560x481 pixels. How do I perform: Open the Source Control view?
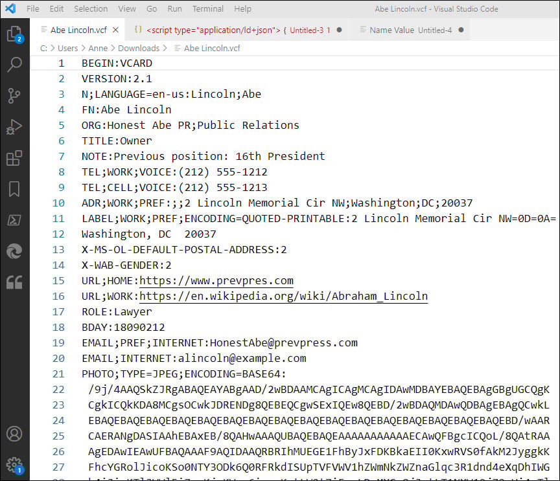tap(14, 96)
